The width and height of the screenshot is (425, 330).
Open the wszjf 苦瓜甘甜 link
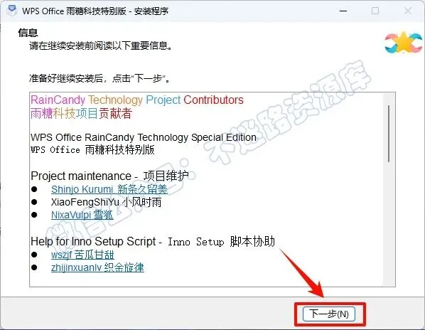tap(82, 255)
